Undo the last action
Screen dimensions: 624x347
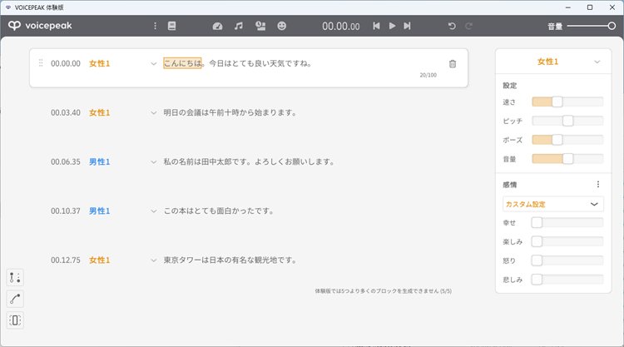click(x=452, y=26)
